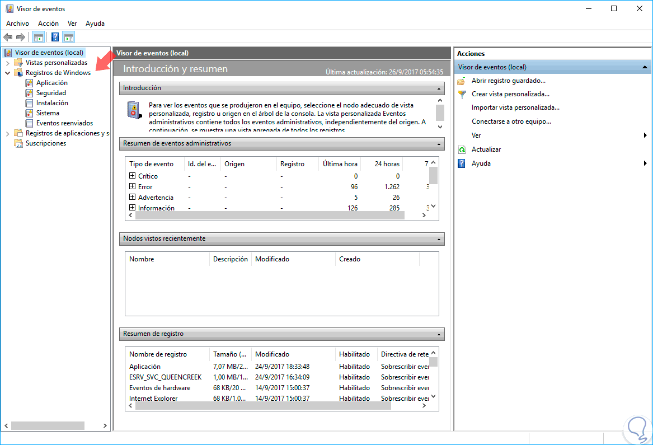Collapse the Registros de Windows node
This screenshot has height=445, width=653.
[7, 73]
